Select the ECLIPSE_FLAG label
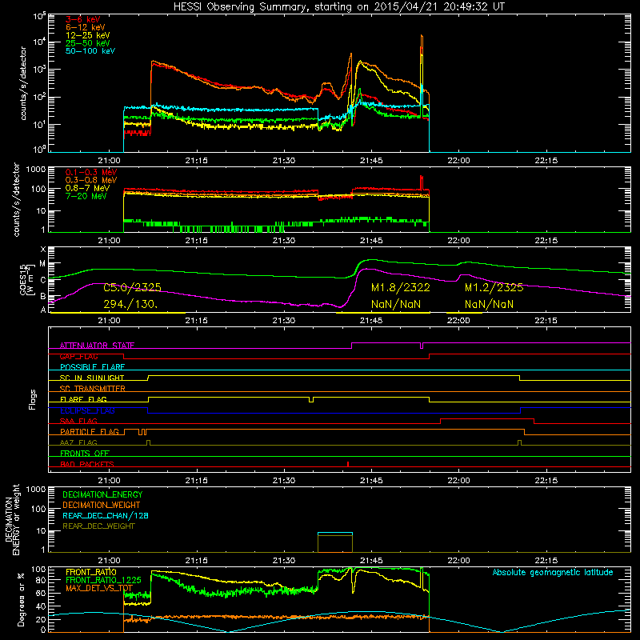Image resolution: width=640 pixels, height=640 pixels. coord(87,410)
